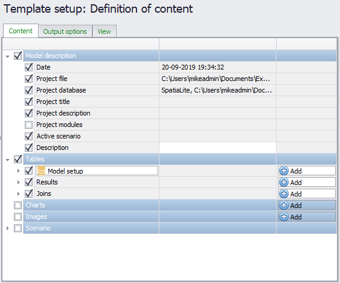
Task: Select the Tables header row
Action: tap(180, 159)
